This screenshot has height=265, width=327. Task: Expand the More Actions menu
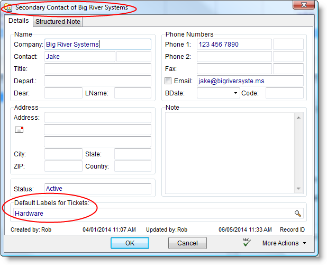284,243
